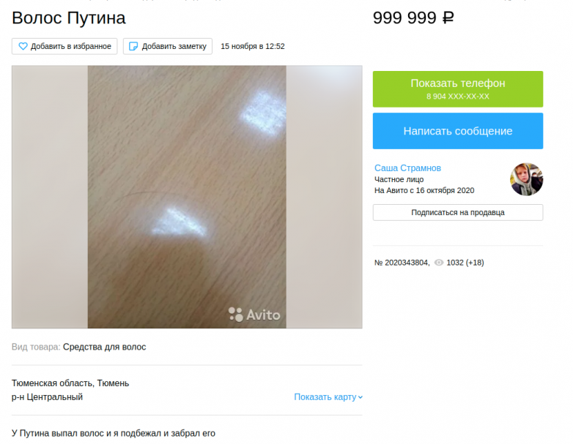Click Добавить заметку button text
Viewport: 573px width, 444px height.
174,46
